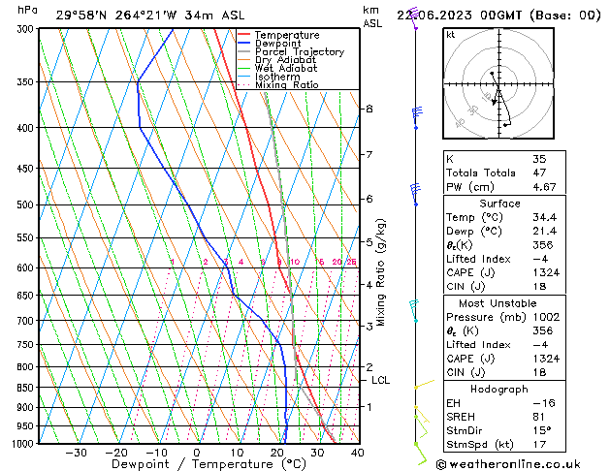Click the gray Parcel Trajectory legend swatch

(243, 51)
